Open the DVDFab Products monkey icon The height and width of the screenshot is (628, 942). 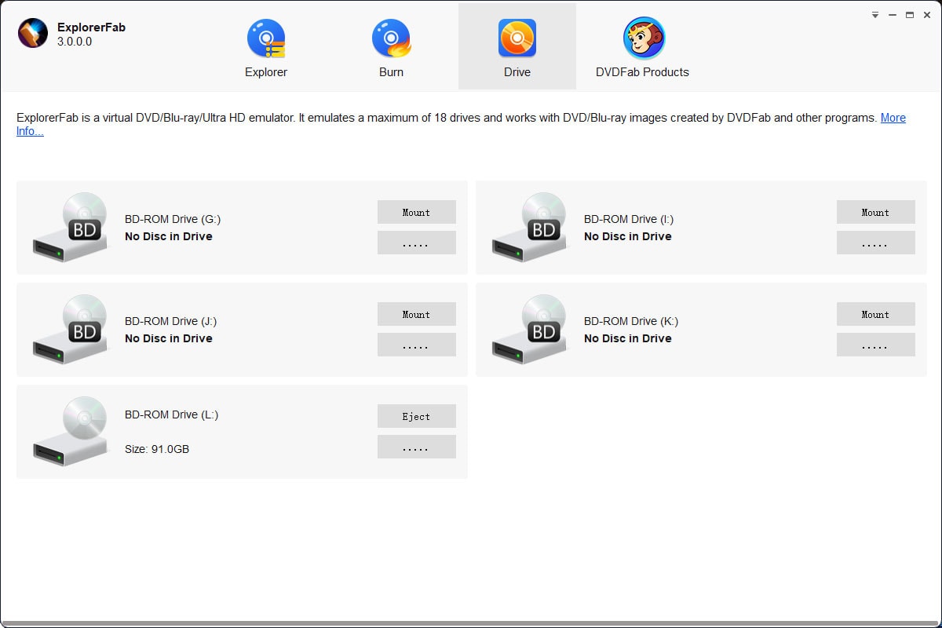click(x=644, y=38)
